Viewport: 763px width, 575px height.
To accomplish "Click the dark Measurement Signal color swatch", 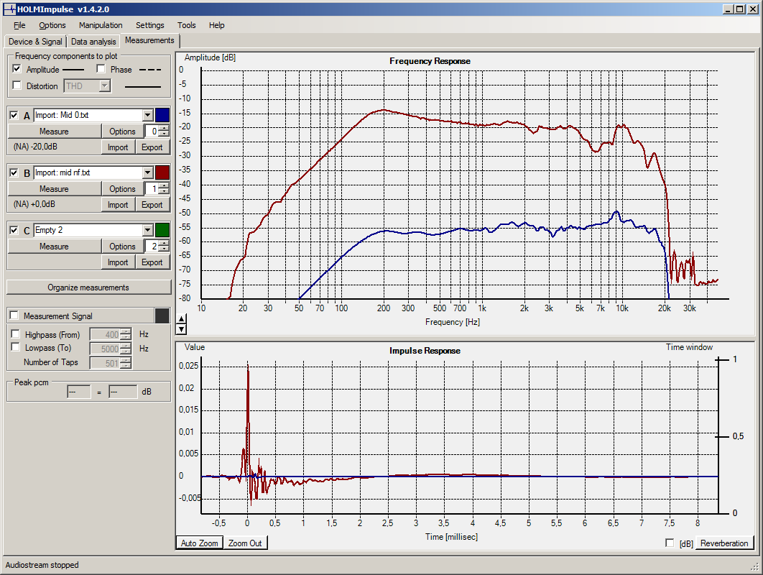I will [x=162, y=316].
